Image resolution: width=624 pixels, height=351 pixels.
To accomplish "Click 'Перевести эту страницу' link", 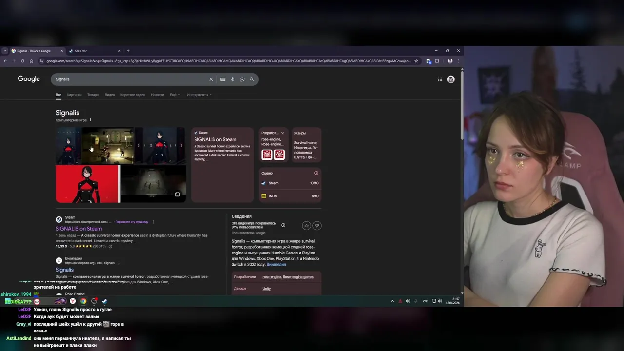I will (132, 222).
